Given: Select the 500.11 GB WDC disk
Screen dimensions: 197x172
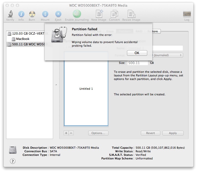Looking at the screenshot, I should point(26,44).
